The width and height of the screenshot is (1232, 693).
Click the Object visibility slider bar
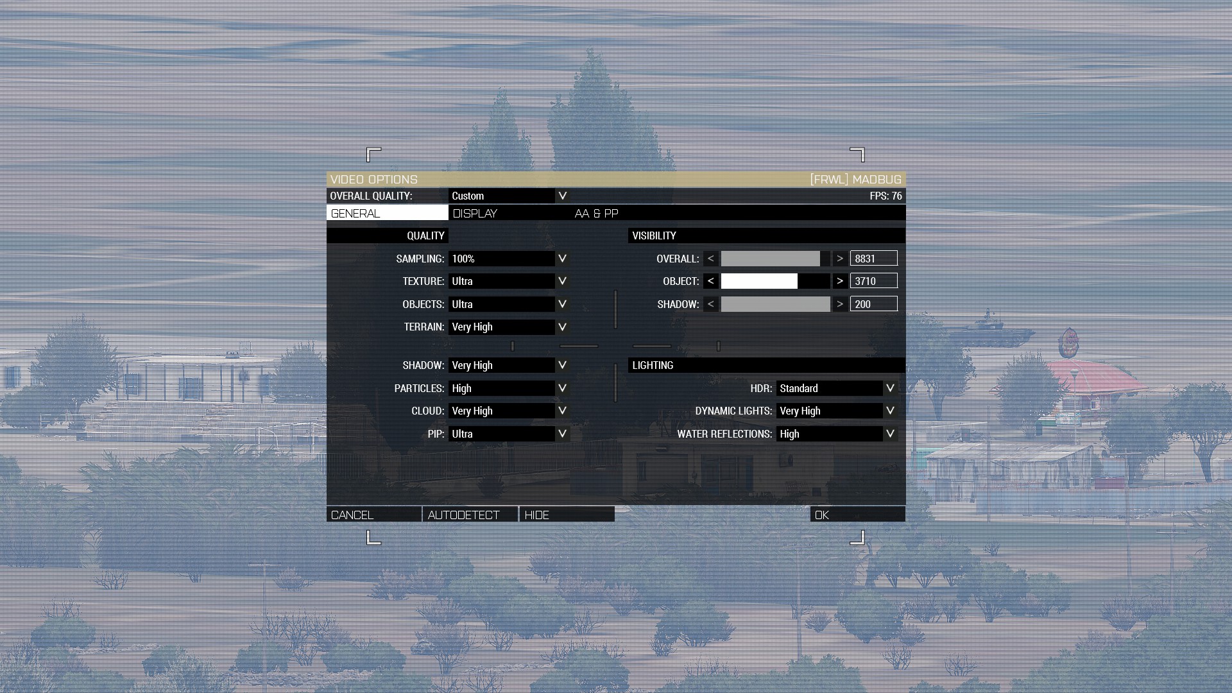tap(775, 281)
